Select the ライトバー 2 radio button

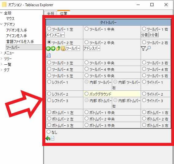pos(144,94)
